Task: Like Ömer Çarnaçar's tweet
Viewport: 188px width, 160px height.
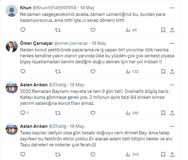Action: pos(93,71)
